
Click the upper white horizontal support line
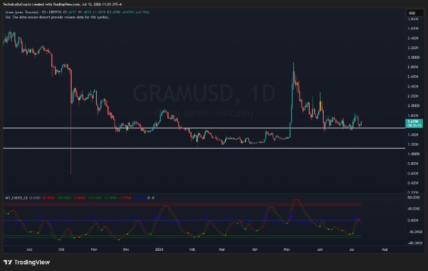pos(204,128)
